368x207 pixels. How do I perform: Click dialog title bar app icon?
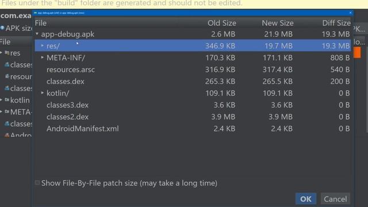(36, 13)
